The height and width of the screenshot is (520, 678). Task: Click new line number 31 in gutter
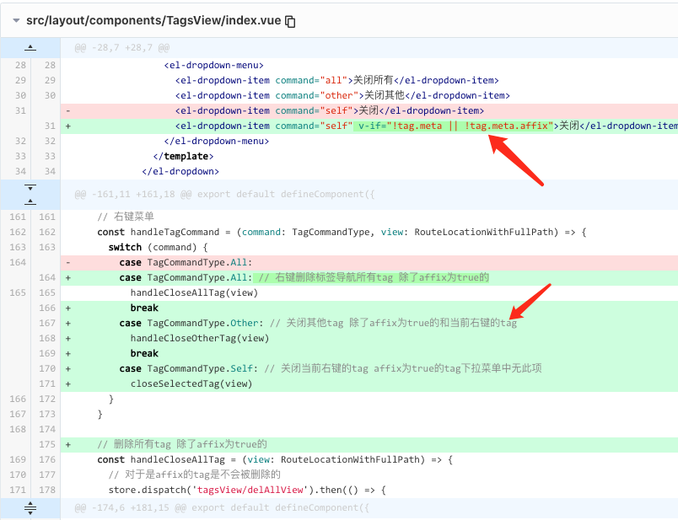pos(50,126)
